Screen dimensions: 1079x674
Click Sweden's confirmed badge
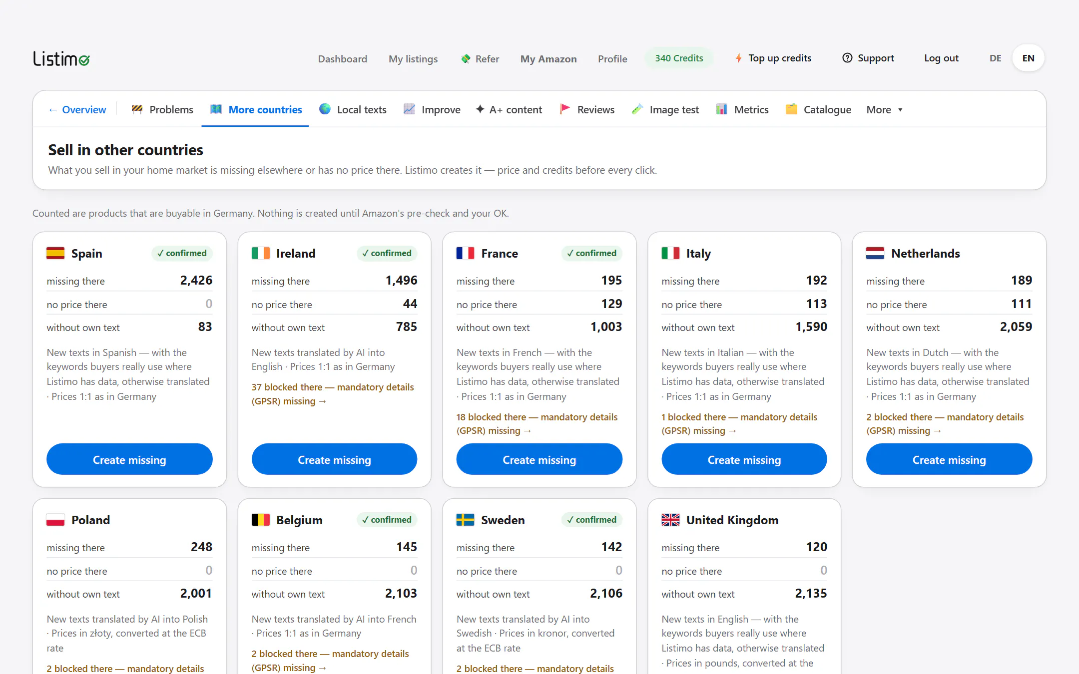591,520
